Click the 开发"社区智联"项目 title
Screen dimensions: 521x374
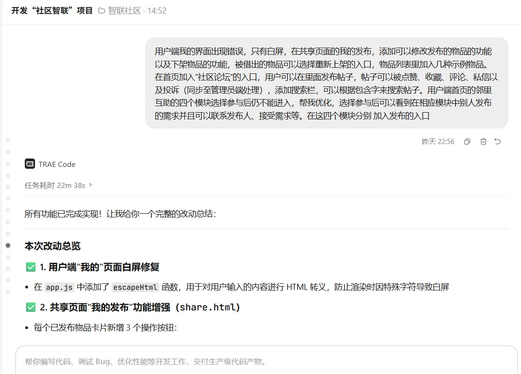pos(52,11)
